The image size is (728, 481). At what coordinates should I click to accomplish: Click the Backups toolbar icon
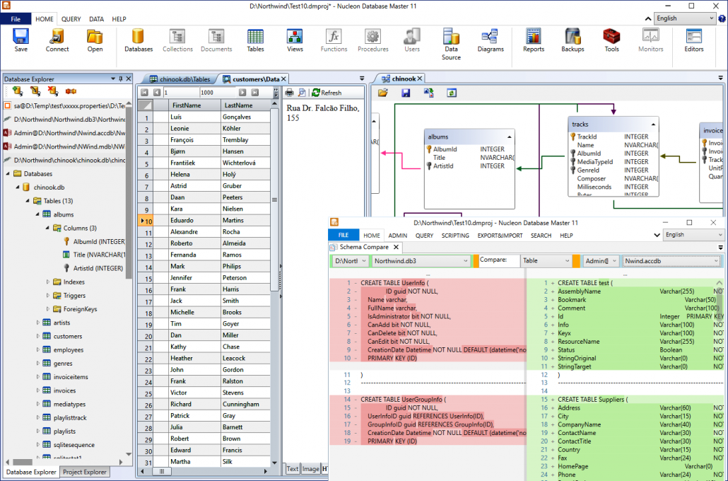point(573,40)
